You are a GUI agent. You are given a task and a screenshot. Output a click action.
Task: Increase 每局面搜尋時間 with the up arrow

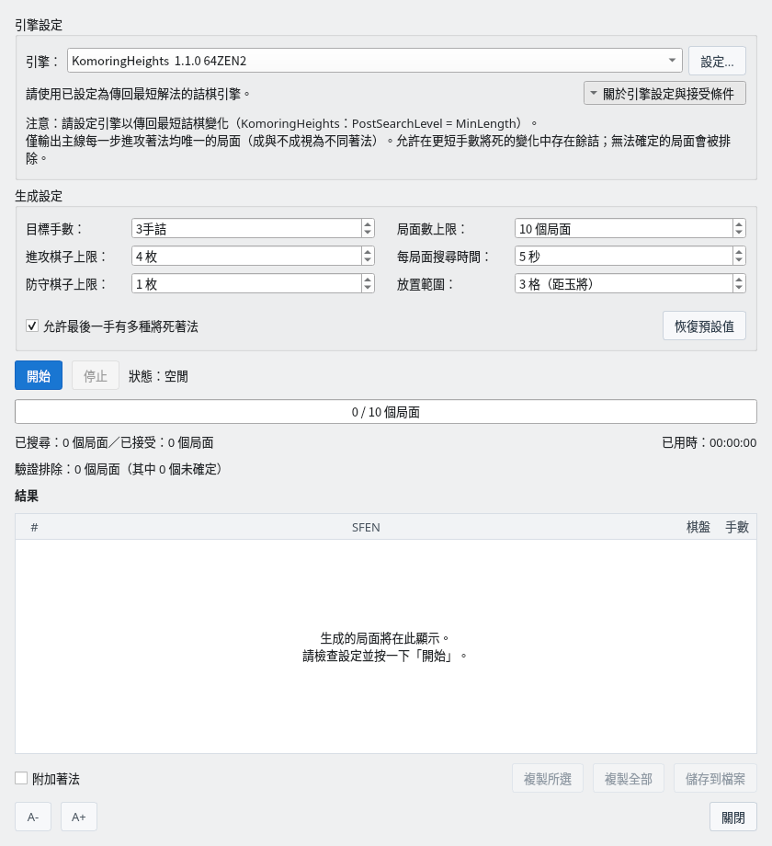tap(739, 251)
